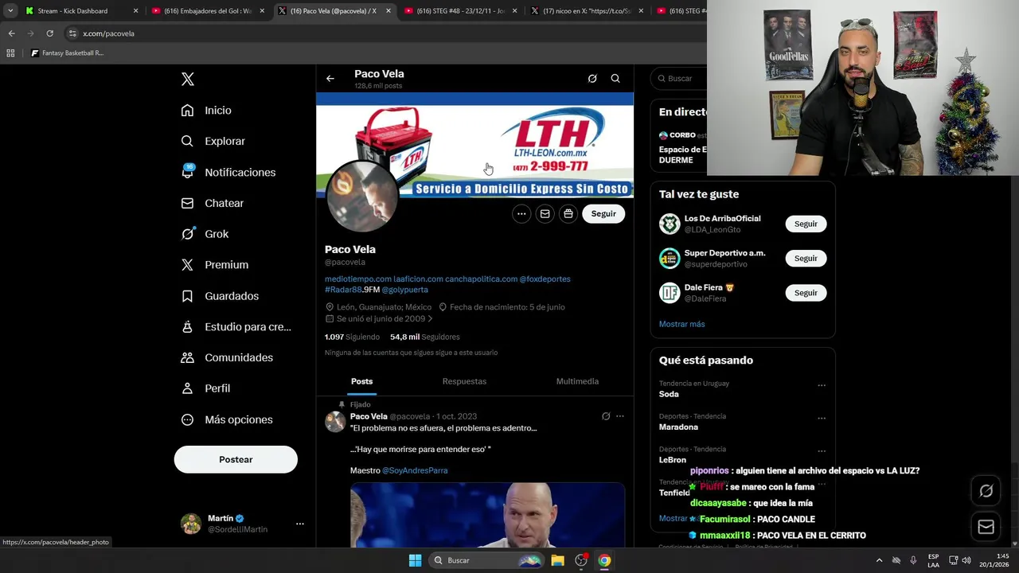
Task: Open Grok icon in sidebar
Action: coord(187,234)
